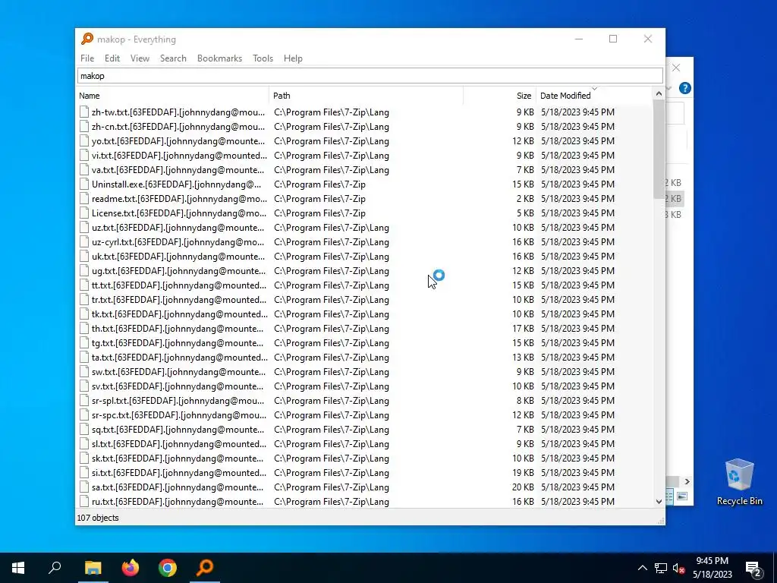Screen dimensions: 777x583
Task: Open the Edit menu
Action: [112, 58]
